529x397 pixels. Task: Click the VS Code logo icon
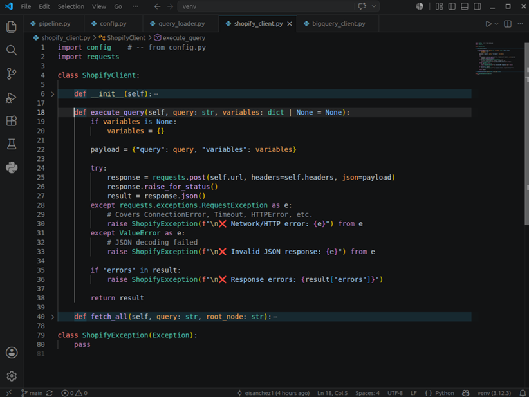9,6
